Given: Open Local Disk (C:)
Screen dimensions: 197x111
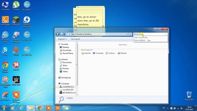Looking at the screenshot, I should [66, 87].
